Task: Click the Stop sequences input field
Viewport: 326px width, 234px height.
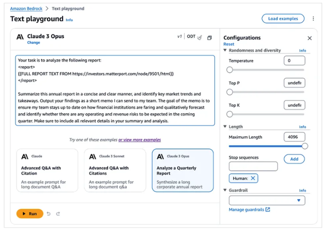Action: click(253, 167)
